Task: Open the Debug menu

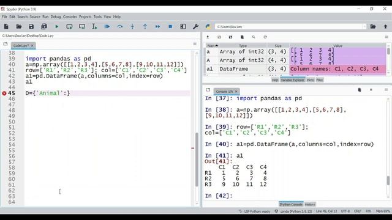Action: pyautogui.click(x=56, y=16)
